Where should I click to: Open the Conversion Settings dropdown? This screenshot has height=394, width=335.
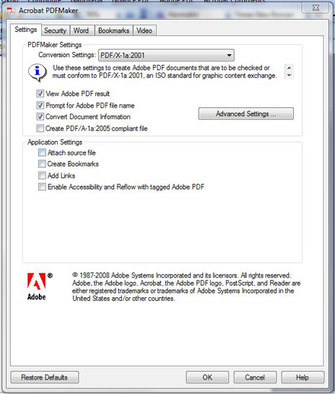166,55
